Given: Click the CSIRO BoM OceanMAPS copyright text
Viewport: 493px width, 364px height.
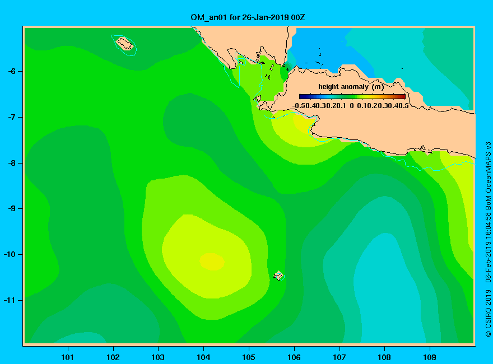Looking at the screenshot, I should click(x=488, y=240).
